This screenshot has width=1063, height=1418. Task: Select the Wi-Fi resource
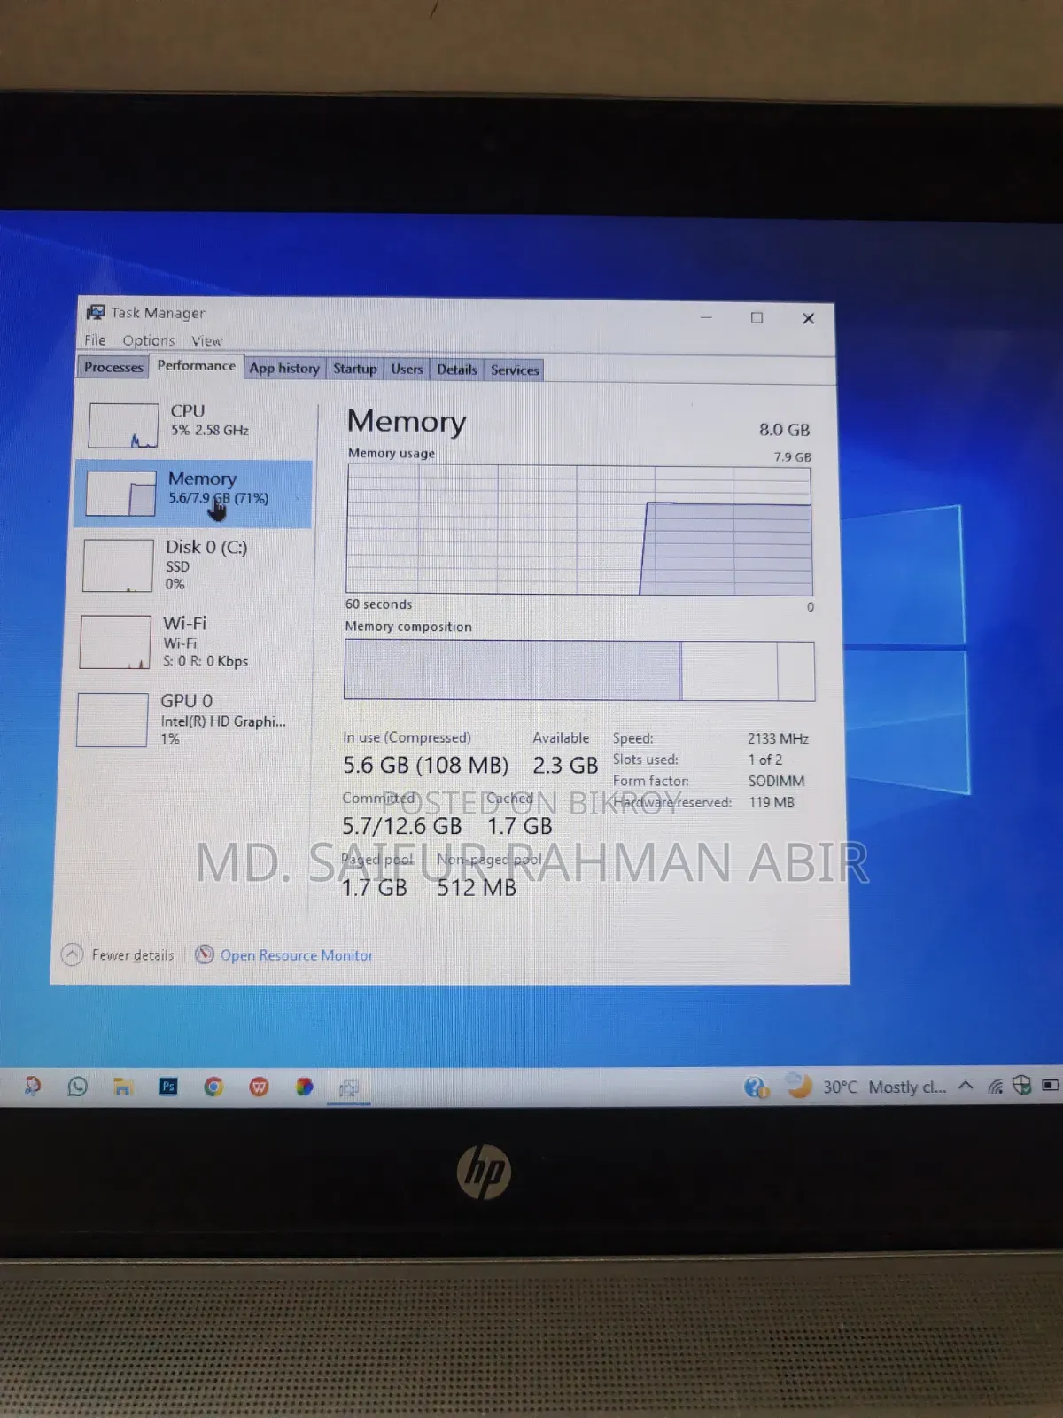pyautogui.click(x=190, y=642)
